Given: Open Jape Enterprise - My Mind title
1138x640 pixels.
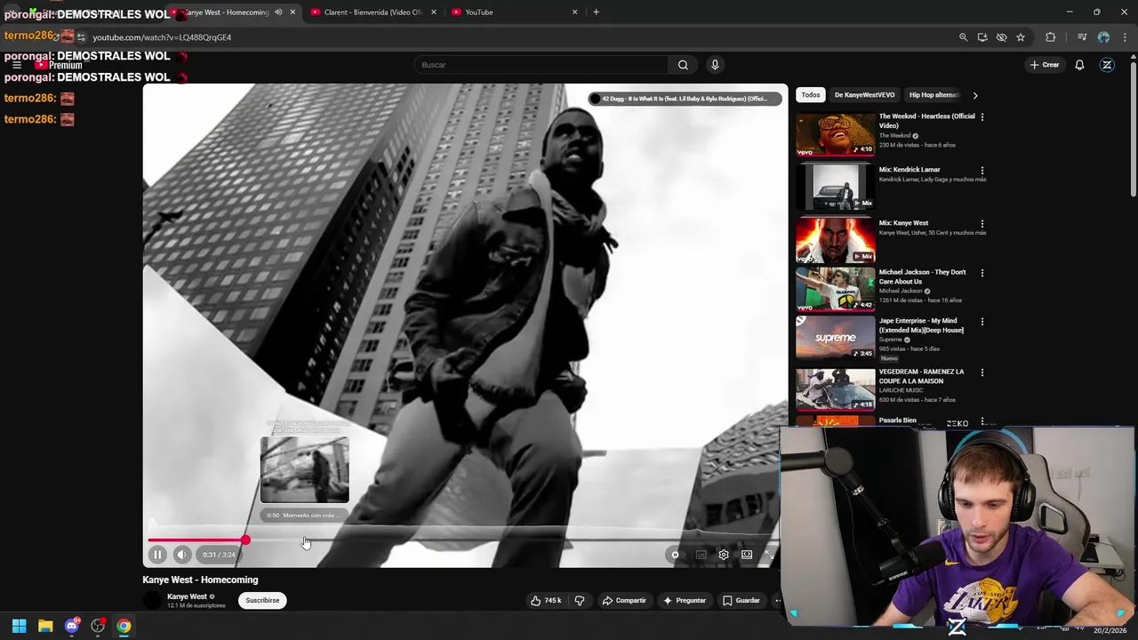Looking at the screenshot, I should point(921,325).
